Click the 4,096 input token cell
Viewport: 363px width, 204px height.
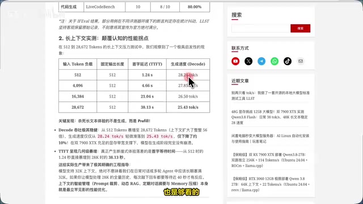[78, 86]
